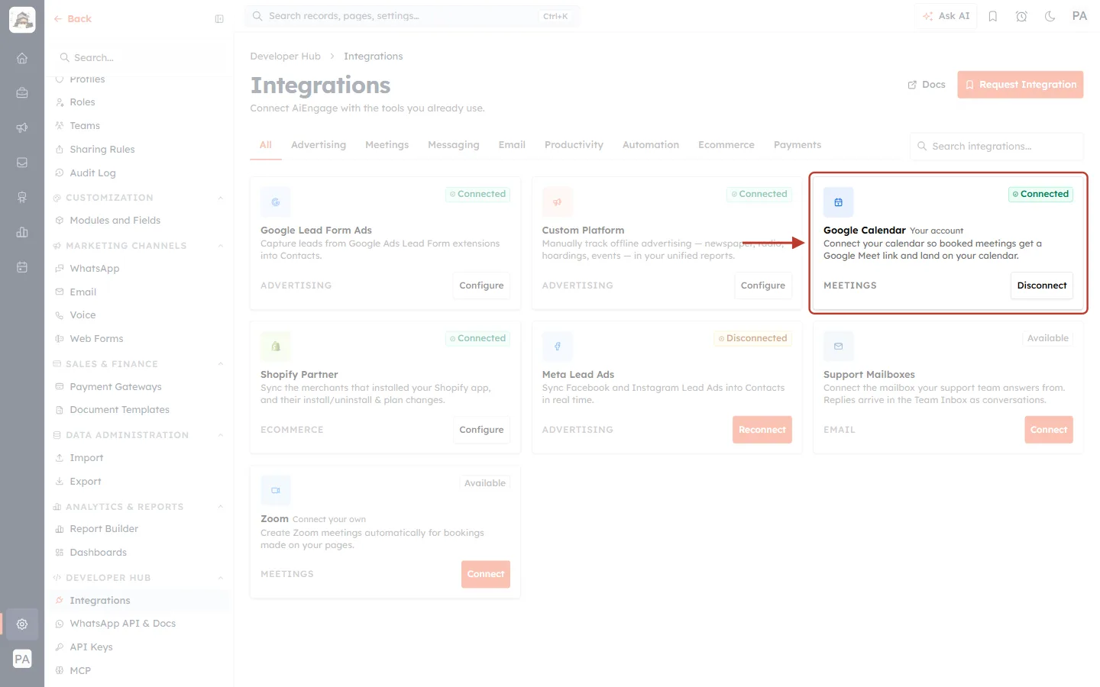Open API Keys in the sidebar

[91, 647]
